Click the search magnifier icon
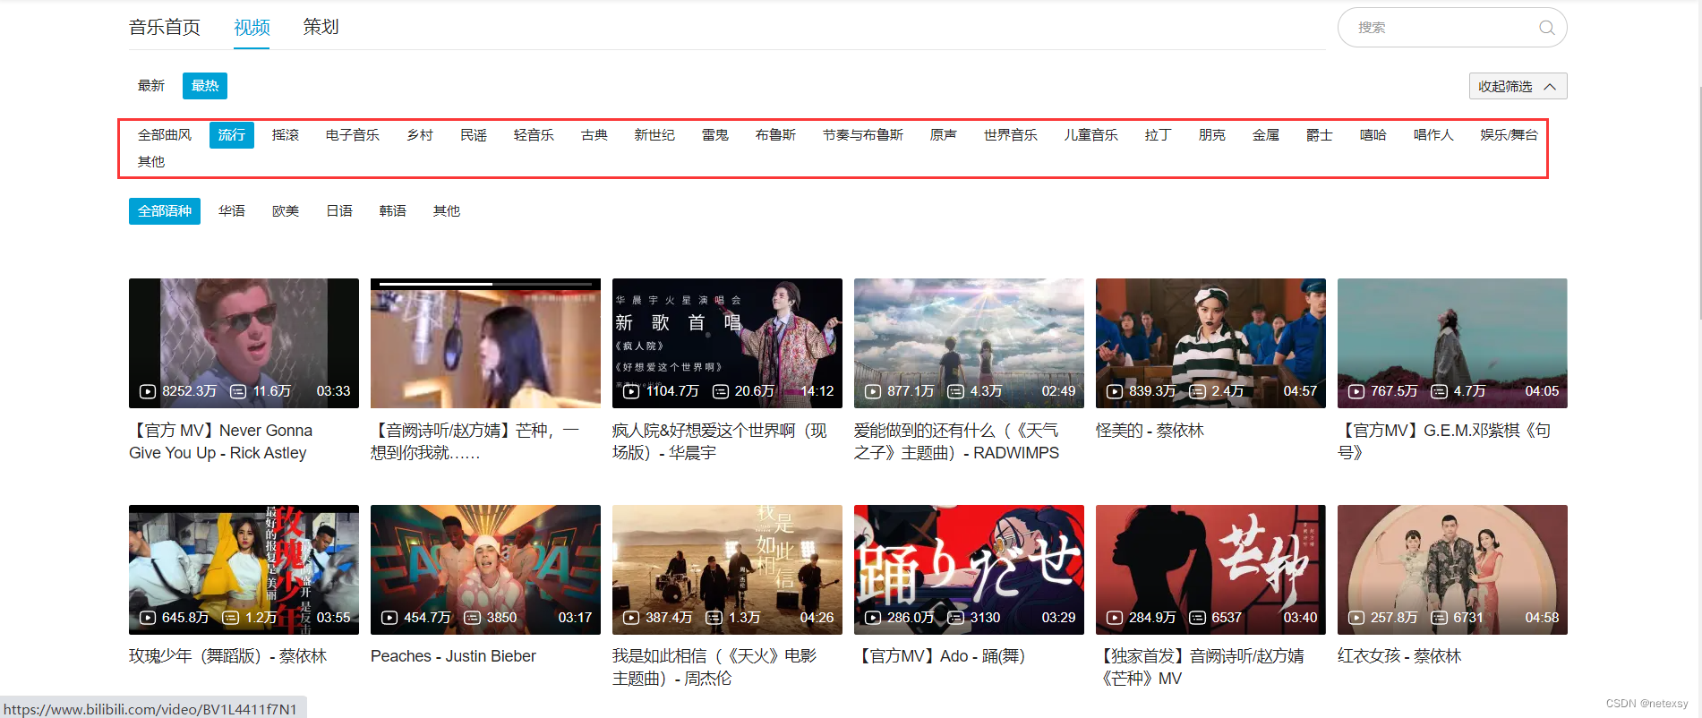Image resolution: width=1702 pixels, height=718 pixels. coord(1546,28)
